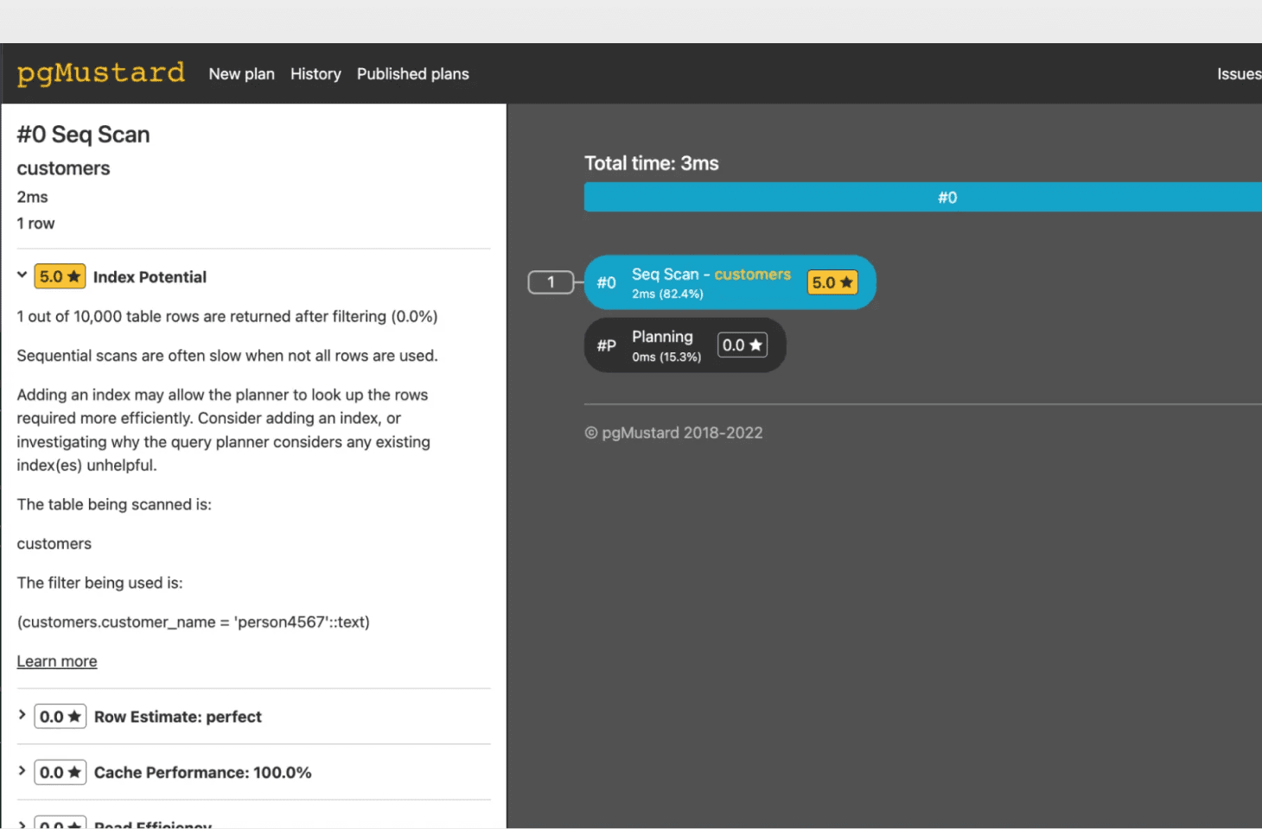Image resolution: width=1262 pixels, height=829 pixels.
Task: Click the 0.0 star badge on the Planning node
Action: tap(742, 345)
